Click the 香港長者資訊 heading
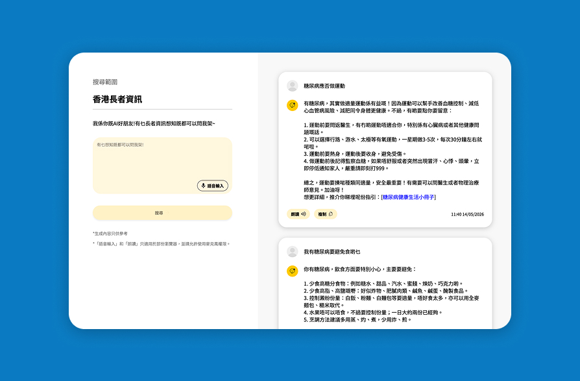The width and height of the screenshot is (580, 381). pos(117,99)
